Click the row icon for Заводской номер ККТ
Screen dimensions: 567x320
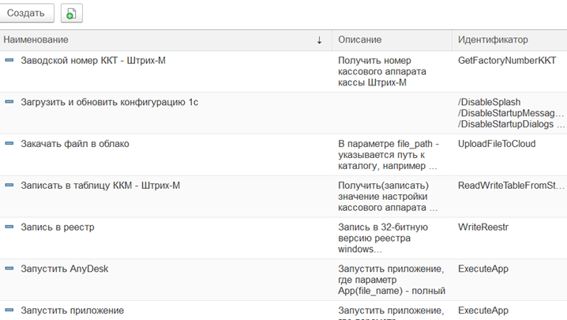tap(9, 60)
